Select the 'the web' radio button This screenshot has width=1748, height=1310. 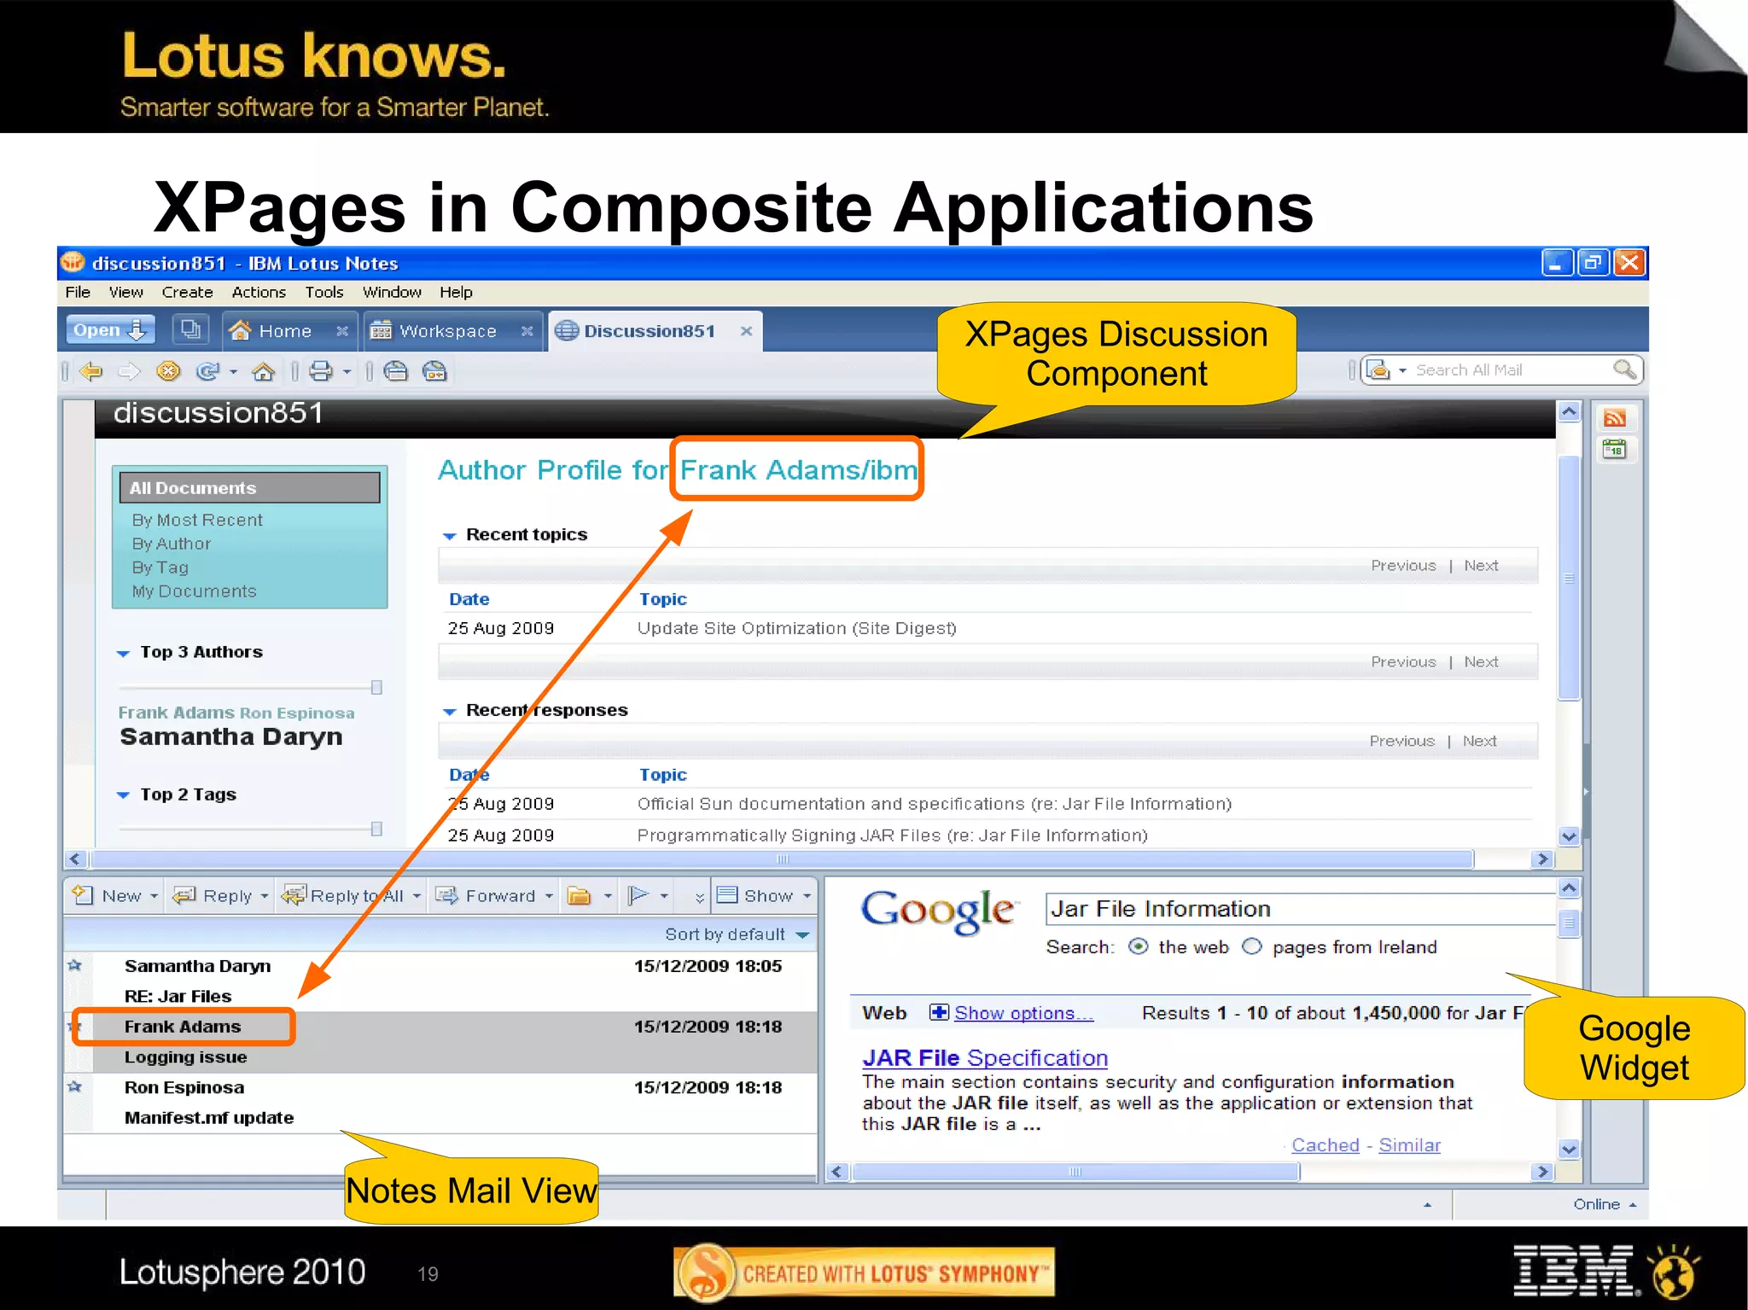tap(1138, 946)
